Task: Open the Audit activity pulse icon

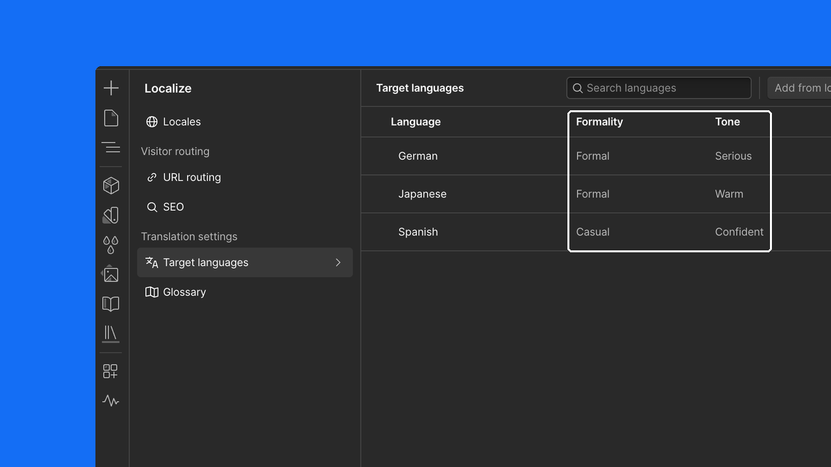Action: [x=111, y=401]
